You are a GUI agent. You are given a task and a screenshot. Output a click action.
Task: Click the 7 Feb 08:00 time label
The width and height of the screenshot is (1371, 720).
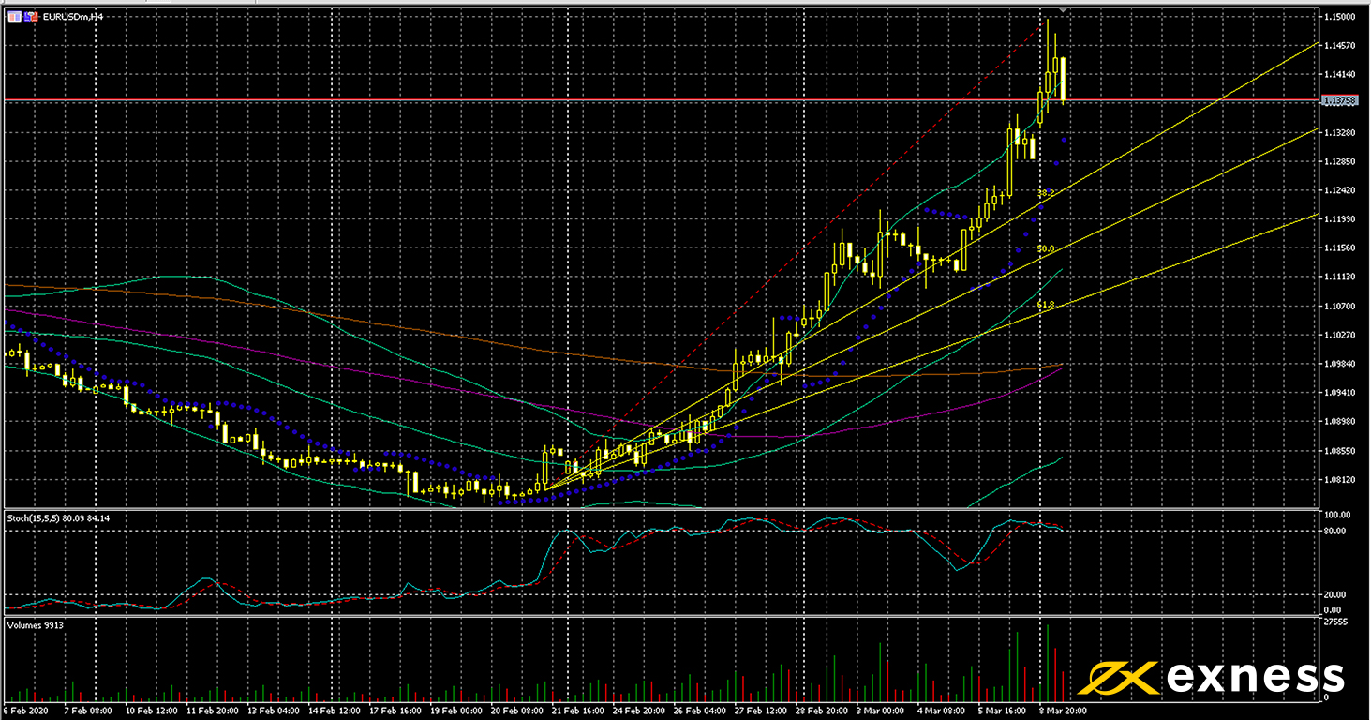[89, 711]
